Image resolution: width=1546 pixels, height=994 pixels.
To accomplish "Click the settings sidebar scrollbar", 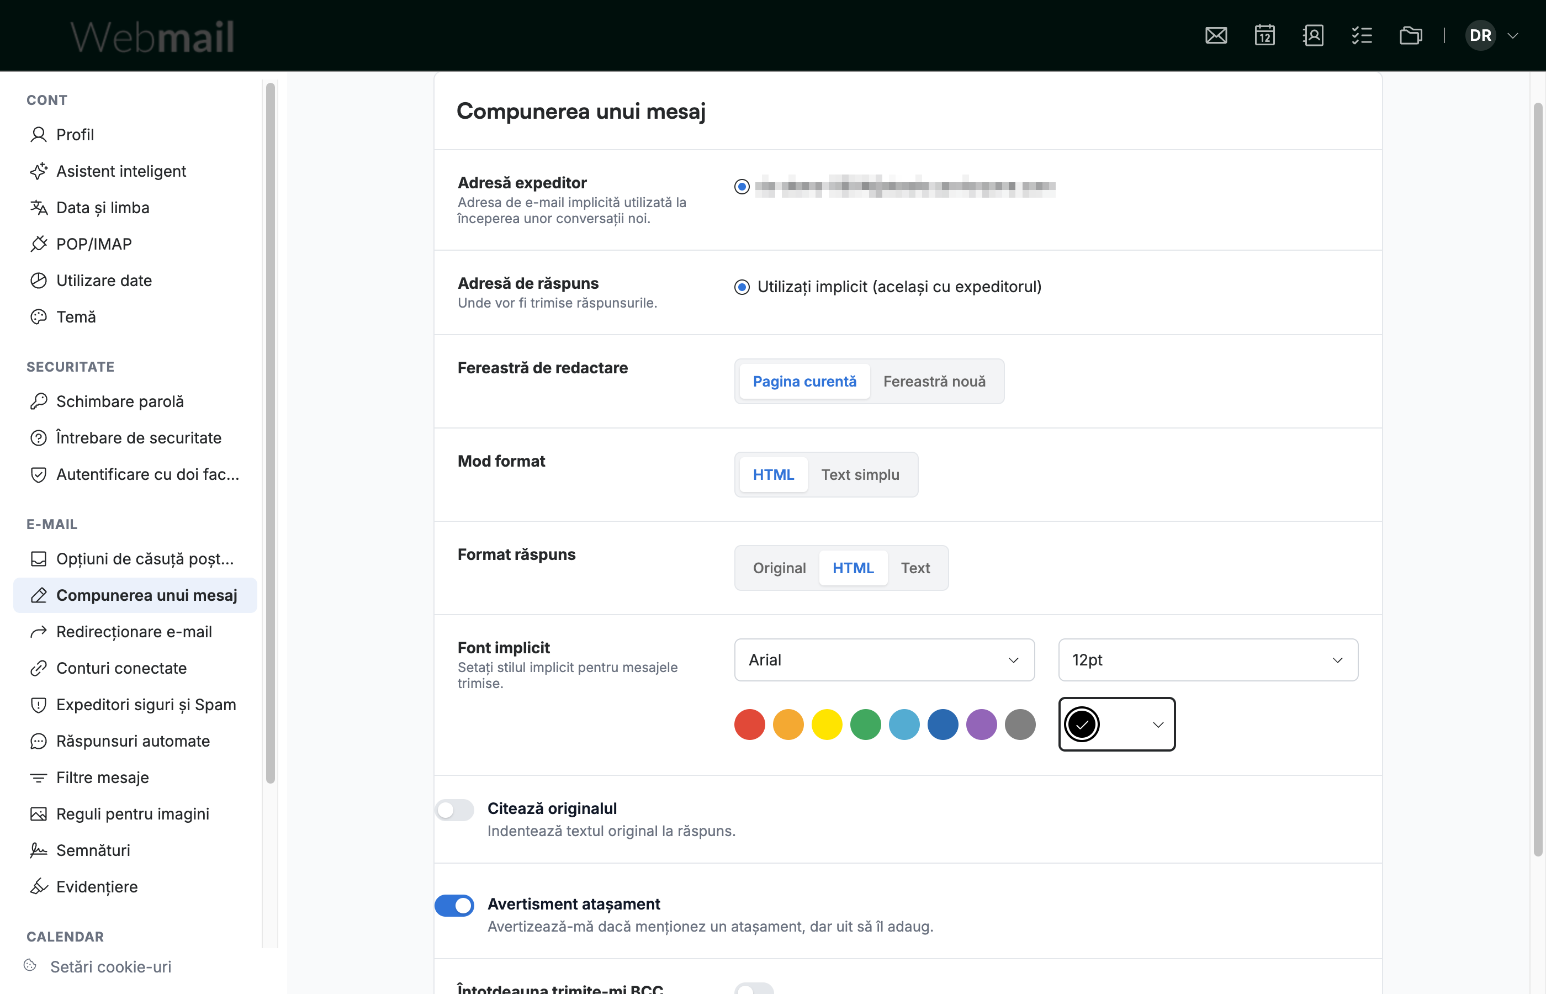I will point(271,432).
